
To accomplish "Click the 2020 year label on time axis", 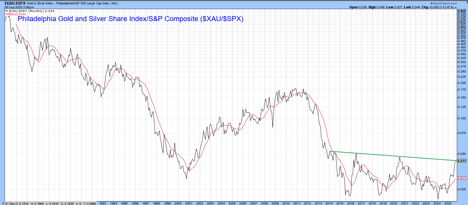I will click(394, 203).
